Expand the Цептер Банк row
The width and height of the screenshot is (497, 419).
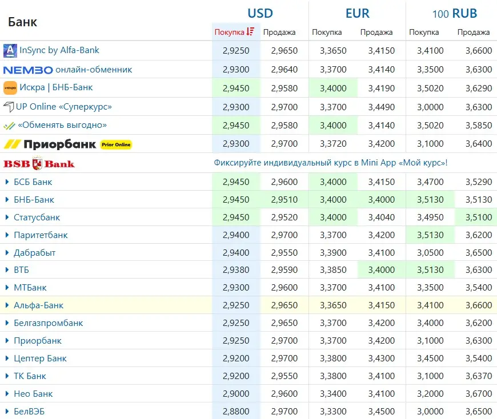[7, 358]
